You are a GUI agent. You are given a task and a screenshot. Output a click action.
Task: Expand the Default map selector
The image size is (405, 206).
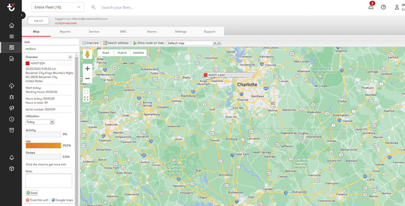coord(192,43)
